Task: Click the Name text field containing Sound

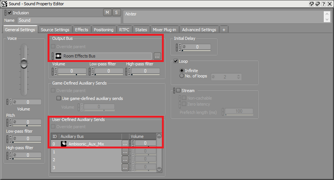Action: click(x=69, y=21)
